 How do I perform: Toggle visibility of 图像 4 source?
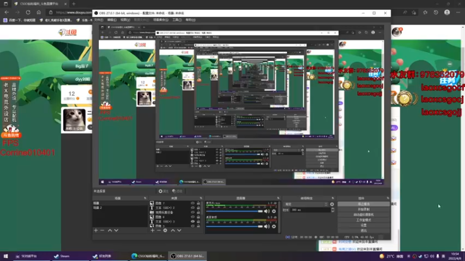click(193, 217)
